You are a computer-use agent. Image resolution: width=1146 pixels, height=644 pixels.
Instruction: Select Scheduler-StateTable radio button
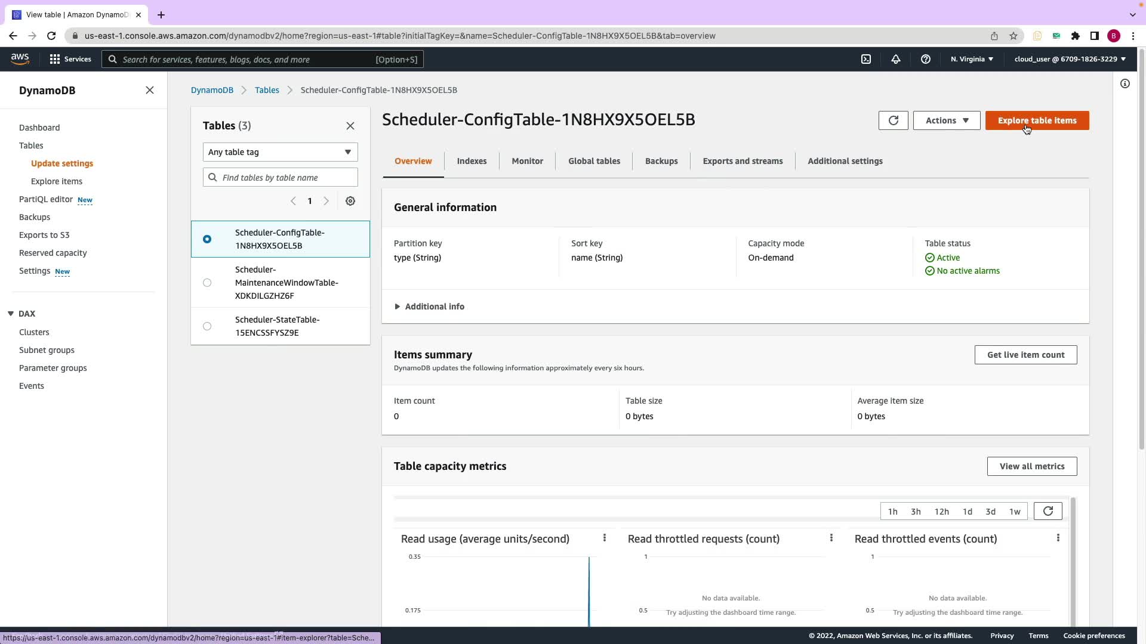pyautogui.click(x=207, y=326)
